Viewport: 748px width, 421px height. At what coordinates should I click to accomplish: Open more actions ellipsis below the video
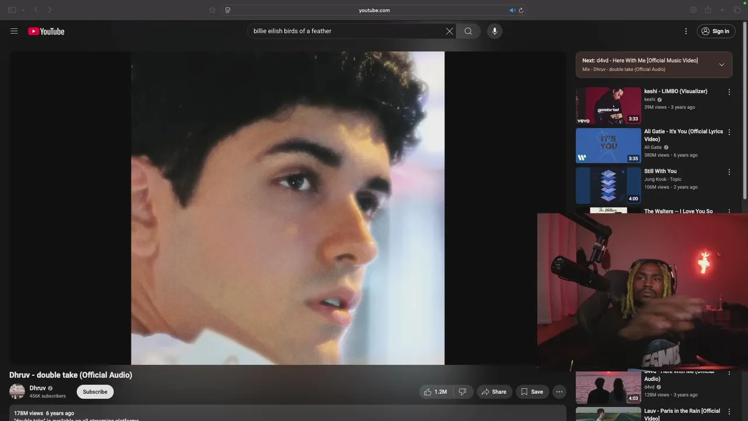click(x=559, y=392)
